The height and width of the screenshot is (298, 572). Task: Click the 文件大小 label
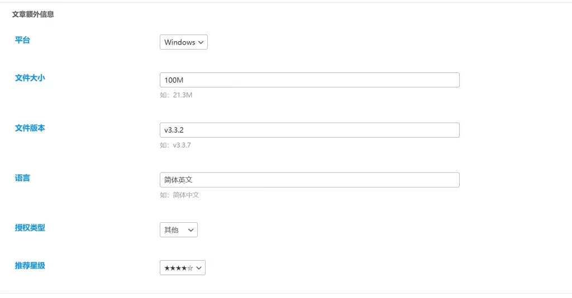pos(30,78)
